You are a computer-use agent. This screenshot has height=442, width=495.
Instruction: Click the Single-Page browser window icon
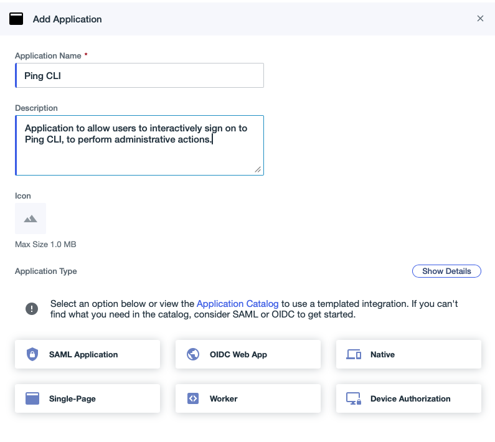coord(32,398)
